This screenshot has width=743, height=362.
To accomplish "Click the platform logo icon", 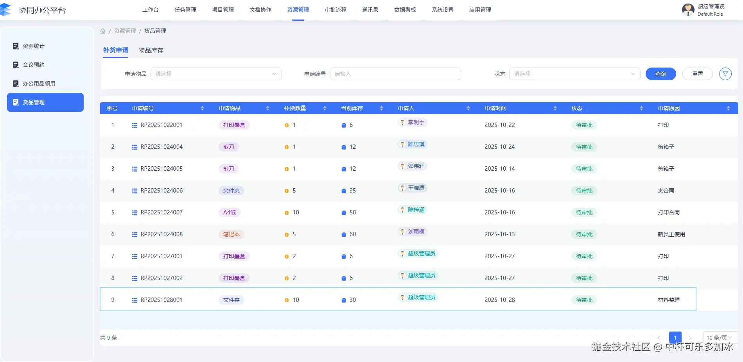I will coord(5,10).
